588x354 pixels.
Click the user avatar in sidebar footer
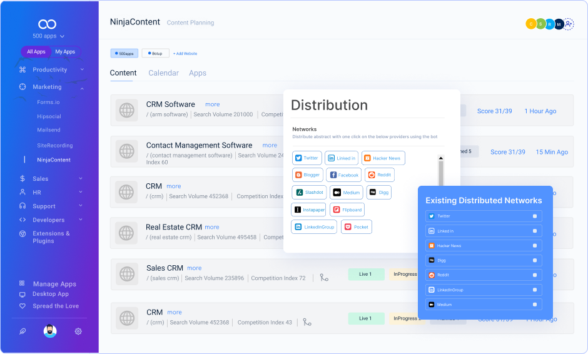point(50,331)
